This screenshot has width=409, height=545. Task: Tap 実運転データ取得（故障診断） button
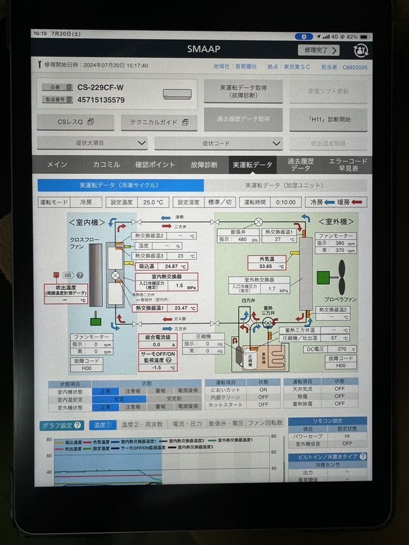pos(243,91)
